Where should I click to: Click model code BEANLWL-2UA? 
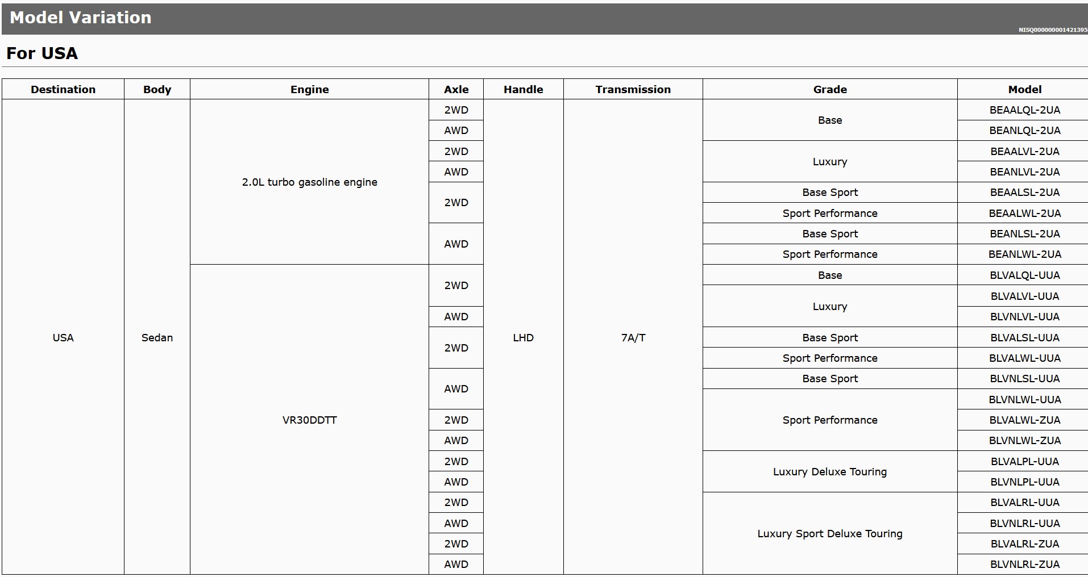point(1024,254)
